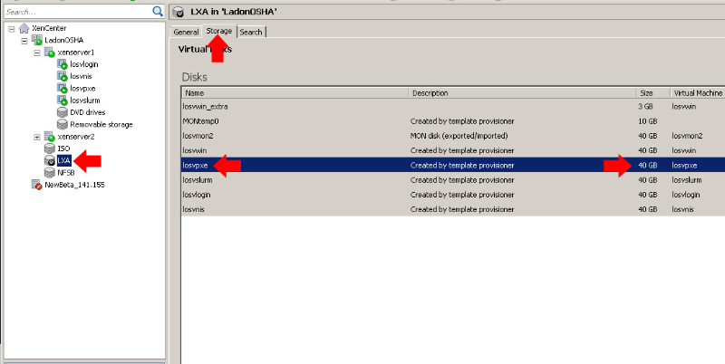Click the DVD drives storage icon
Viewport: 725px width, 364px height.
tap(63, 112)
